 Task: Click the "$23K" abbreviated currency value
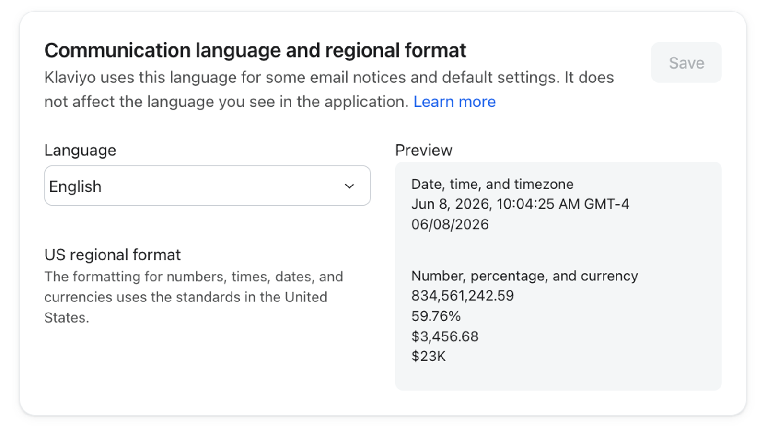point(429,357)
